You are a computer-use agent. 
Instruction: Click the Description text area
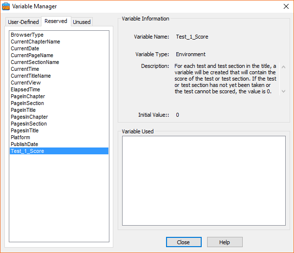225,79
